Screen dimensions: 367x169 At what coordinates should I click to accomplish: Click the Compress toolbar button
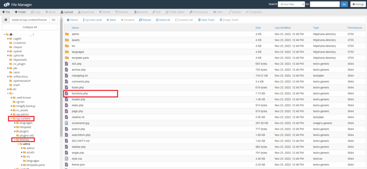pos(253,12)
